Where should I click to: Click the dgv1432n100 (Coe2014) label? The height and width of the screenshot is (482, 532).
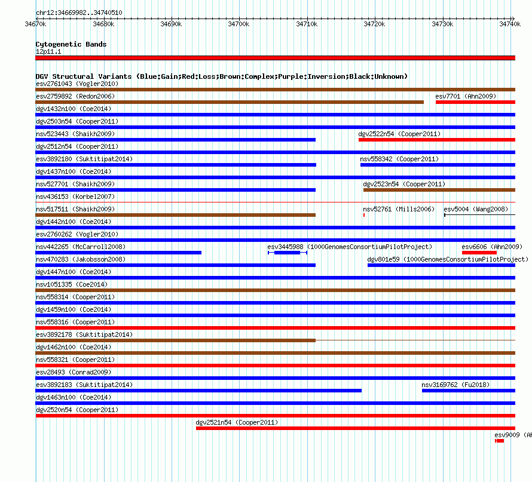(x=74, y=109)
